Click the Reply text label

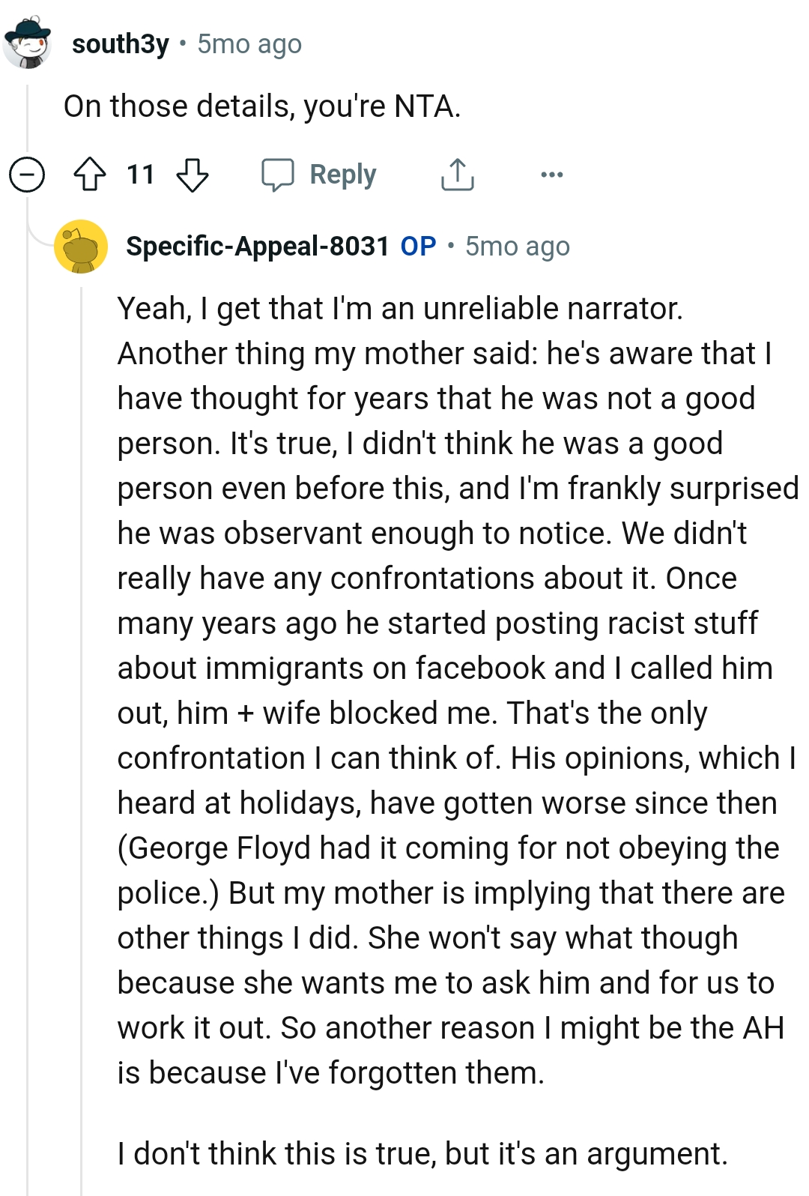pos(343,175)
